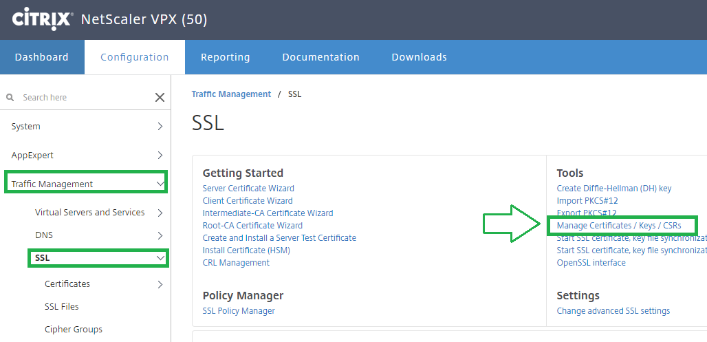Go to the Downloads tab
The height and width of the screenshot is (342, 707).
coord(419,57)
